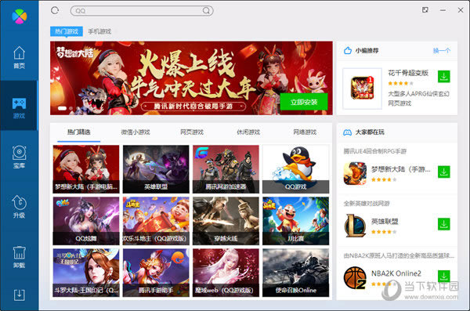Open the QQ游戏 penguin tile
Screen dimensions: 470x311
(x=295, y=169)
